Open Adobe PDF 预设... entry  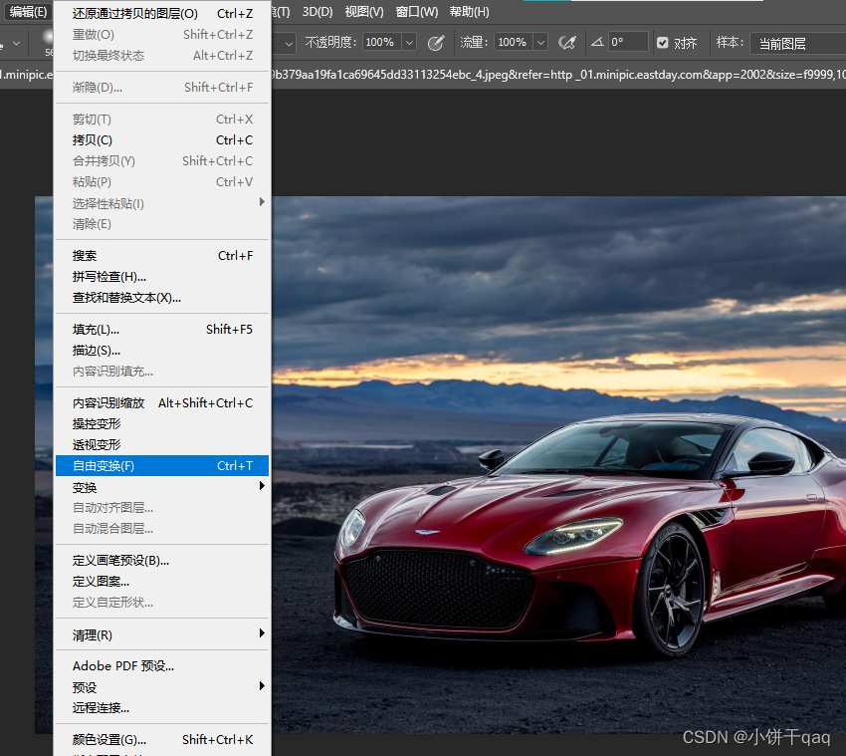tap(162, 665)
